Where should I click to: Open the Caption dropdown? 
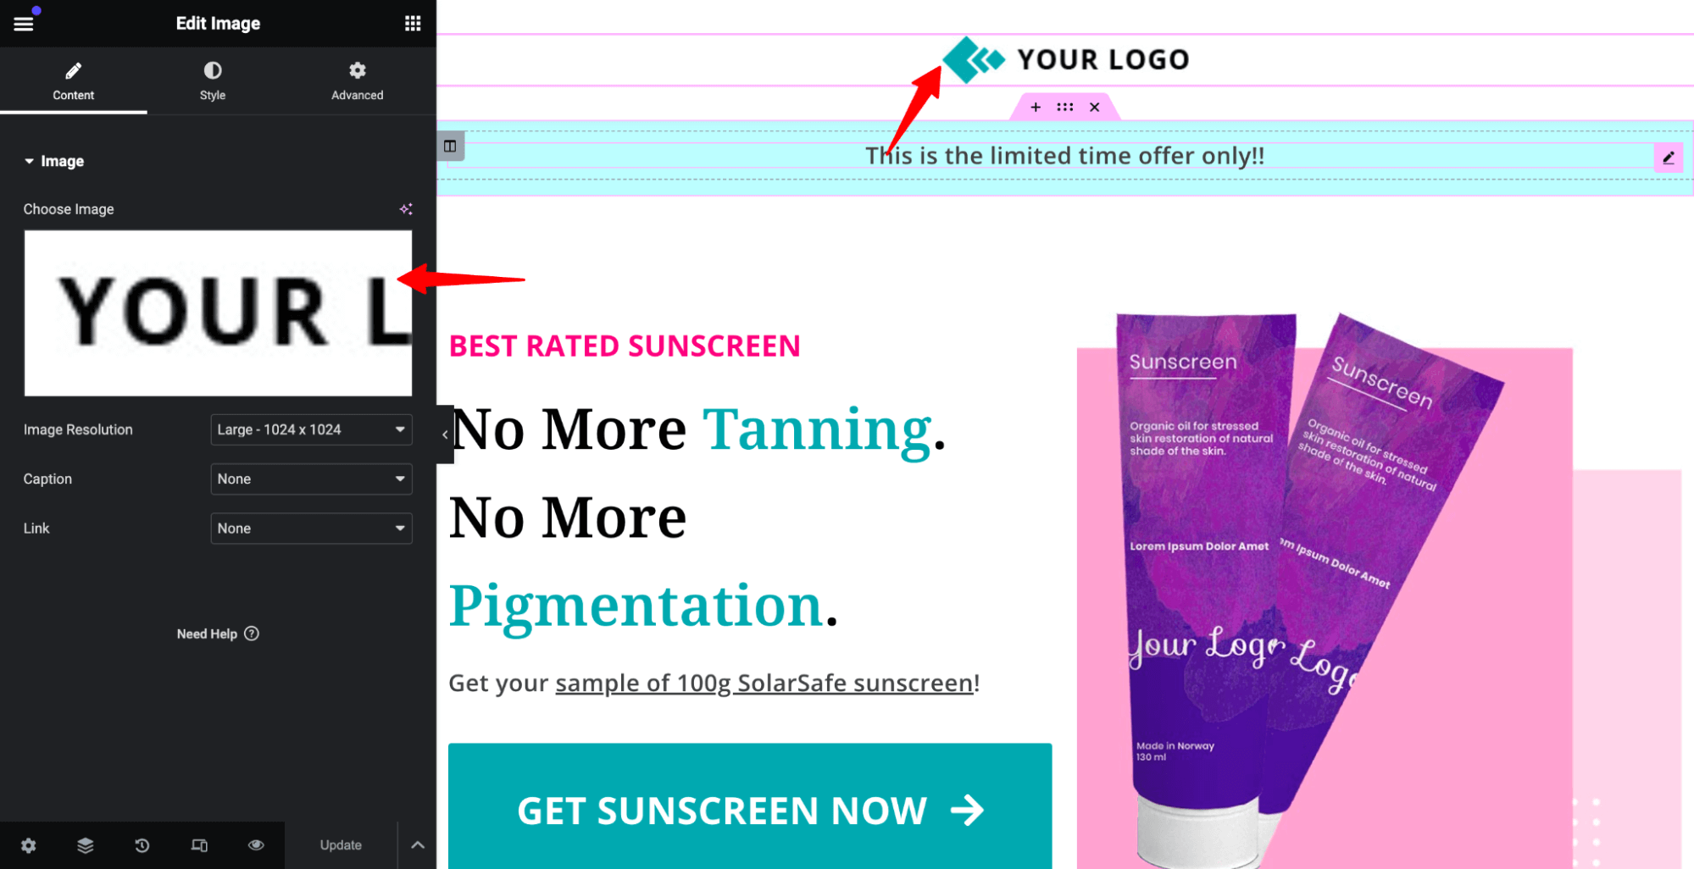click(x=311, y=479)
